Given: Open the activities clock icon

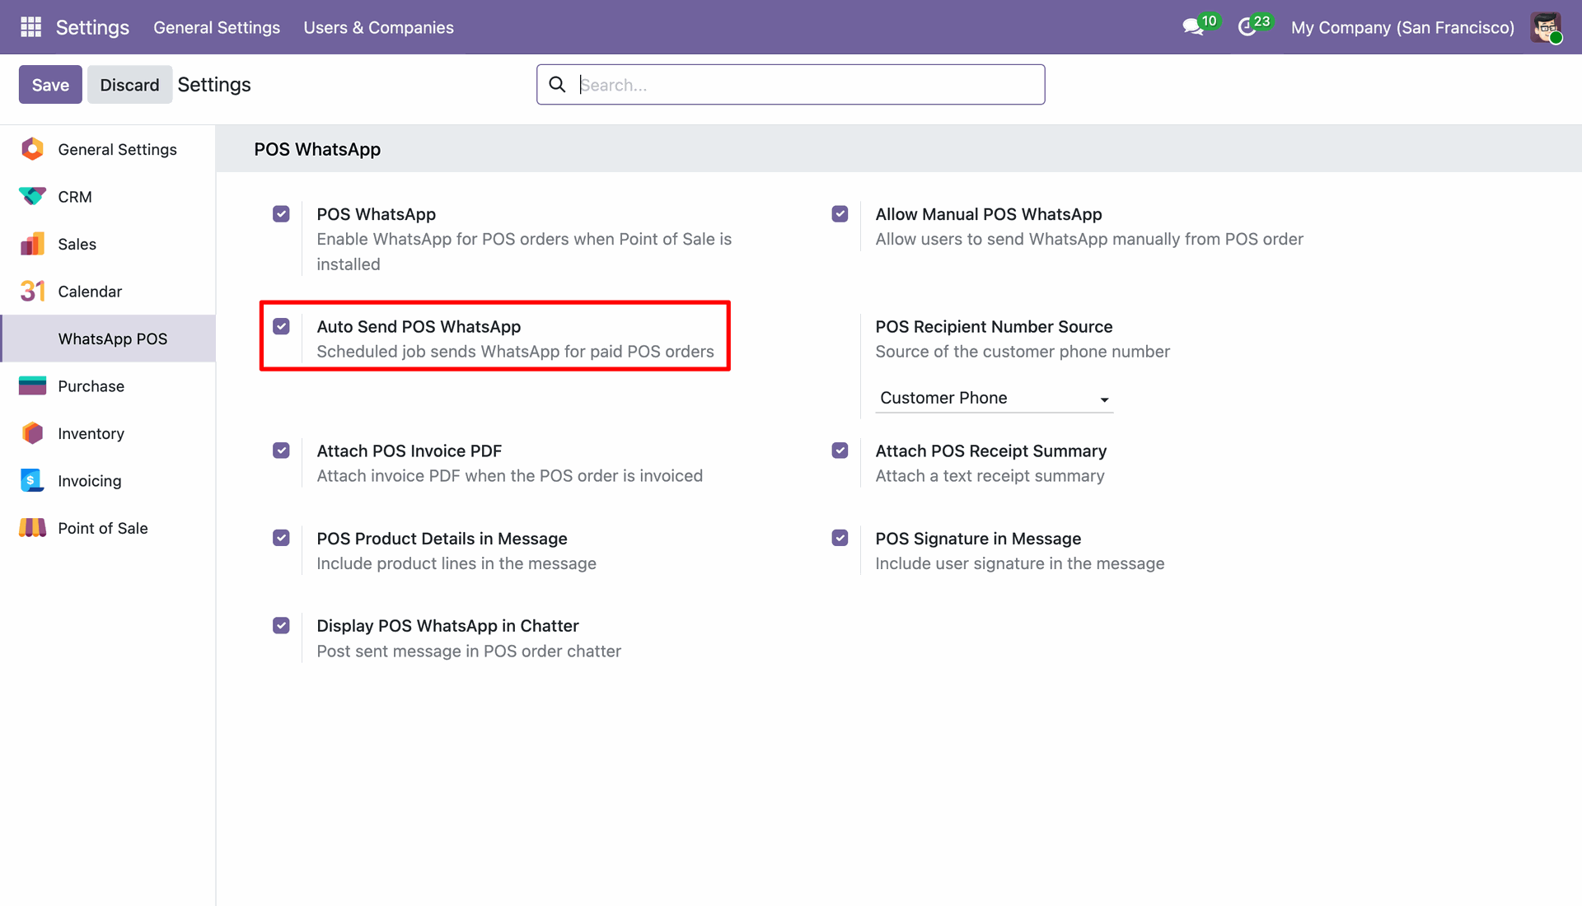Looking at the screenshot, I should (x=1247, y=27).
